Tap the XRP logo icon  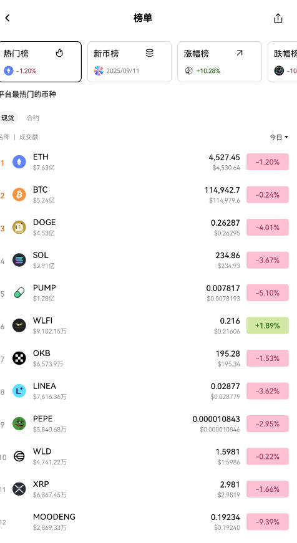(x=19, y=489)
